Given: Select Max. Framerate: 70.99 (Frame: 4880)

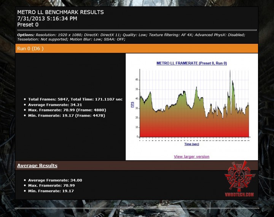Looking at the screenshot, I should tap(67, 110).
